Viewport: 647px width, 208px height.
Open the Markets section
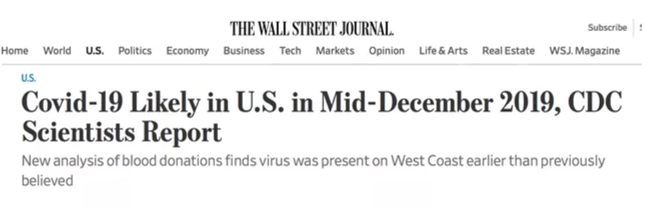(x=335, y=51)
